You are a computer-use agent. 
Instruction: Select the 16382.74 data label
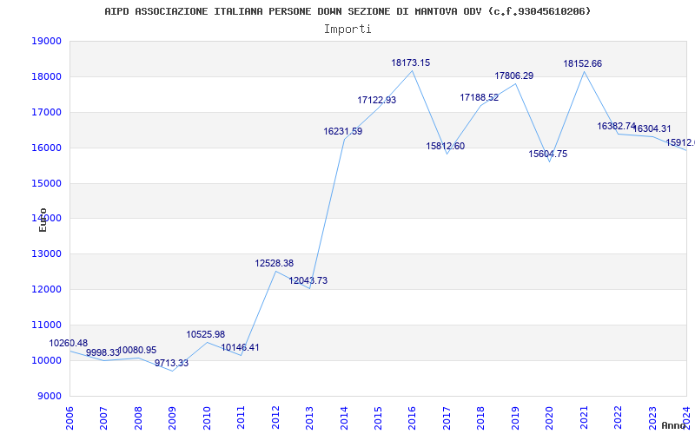pos(617,126)
